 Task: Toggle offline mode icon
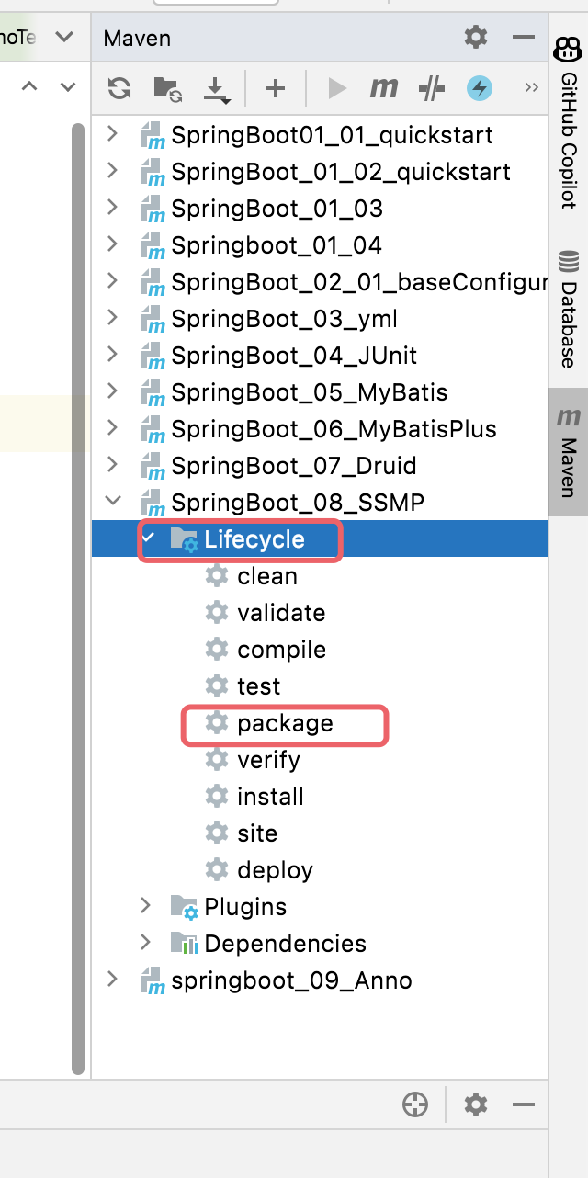click(431, 88)
